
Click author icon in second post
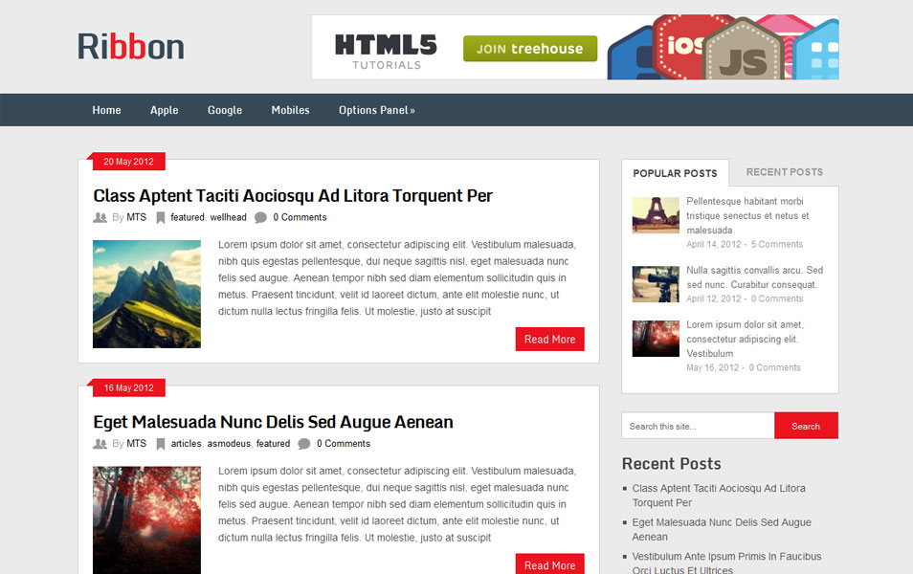point(100,444)
